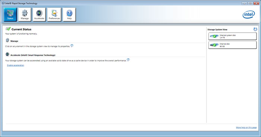The width and height of the screenshot is (261, 137).
Task: Click the Enable acceleration link
Action: pyautogui.click(x=16, y=65)
